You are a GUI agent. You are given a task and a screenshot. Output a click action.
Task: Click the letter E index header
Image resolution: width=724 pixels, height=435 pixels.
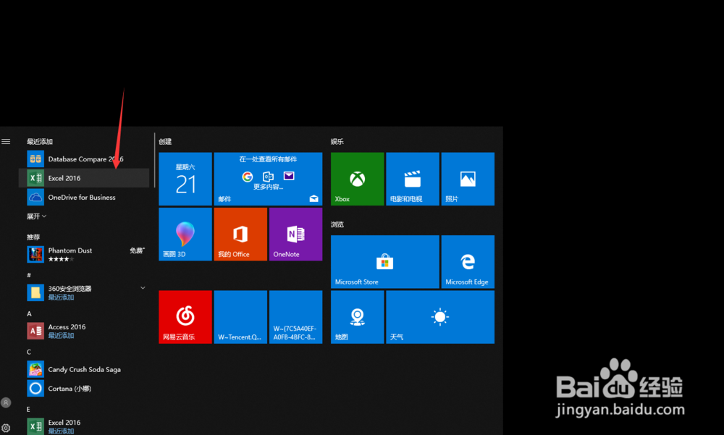(x=28, y=409)
